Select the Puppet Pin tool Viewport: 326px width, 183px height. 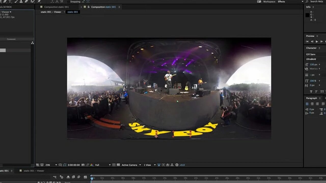(x=39, y=1)
